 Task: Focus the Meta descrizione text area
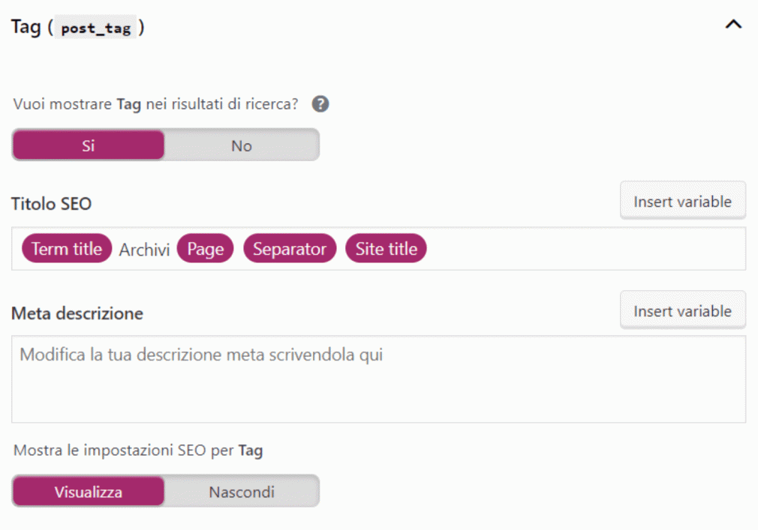pos(378,379)
